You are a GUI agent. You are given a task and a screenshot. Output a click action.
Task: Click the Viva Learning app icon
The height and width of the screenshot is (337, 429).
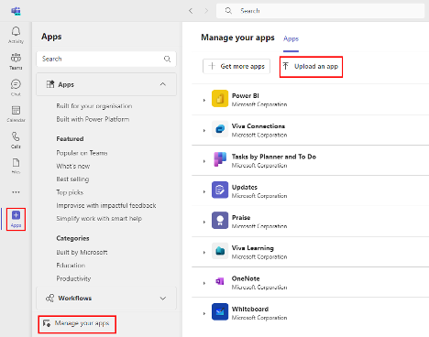pyautogui.click(x=220, y=251)
